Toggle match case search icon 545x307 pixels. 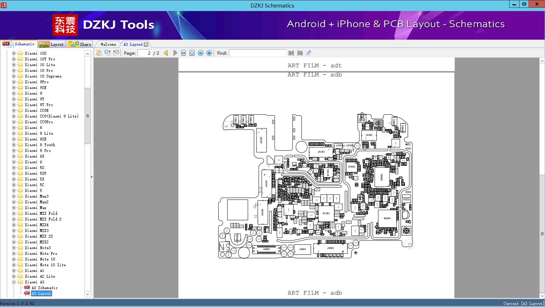click(308, 53)
